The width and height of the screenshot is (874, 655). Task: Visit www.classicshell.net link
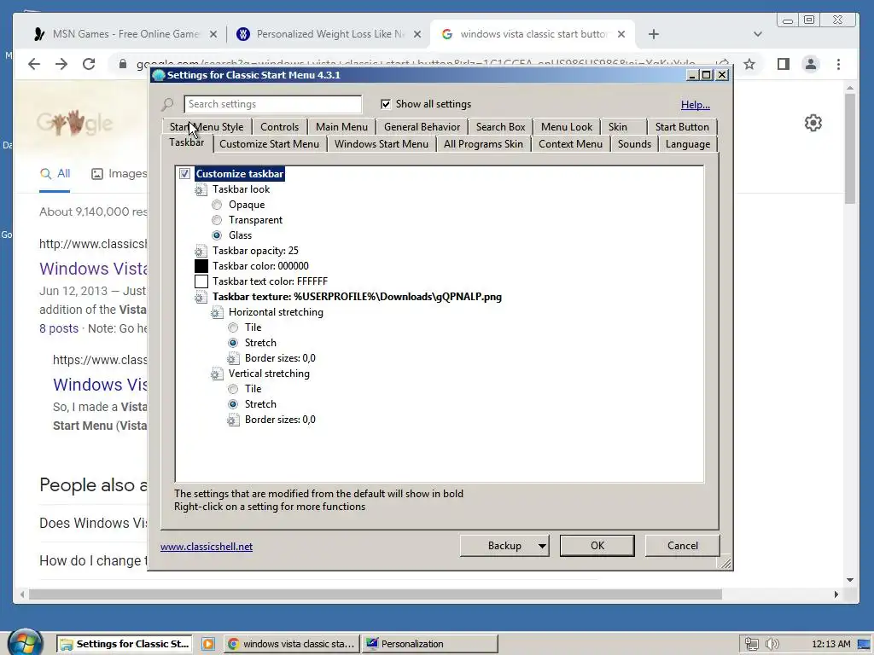tap(207, 547)
